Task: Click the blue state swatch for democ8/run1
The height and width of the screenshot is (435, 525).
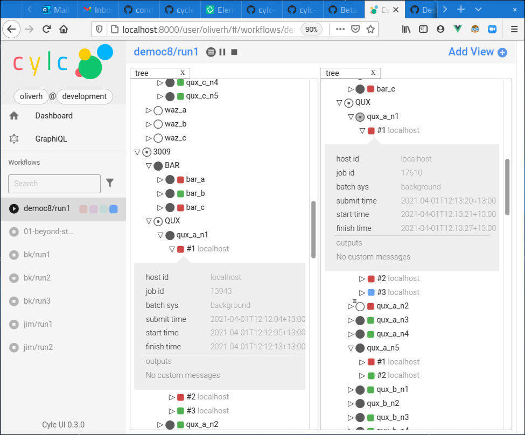Action: [x=114, y=209]
